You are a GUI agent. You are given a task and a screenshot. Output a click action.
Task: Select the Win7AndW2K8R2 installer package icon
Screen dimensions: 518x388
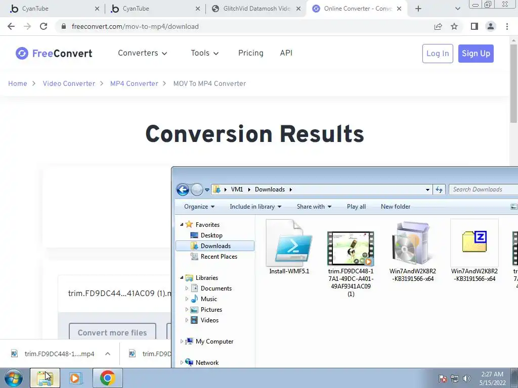[412, 243]
